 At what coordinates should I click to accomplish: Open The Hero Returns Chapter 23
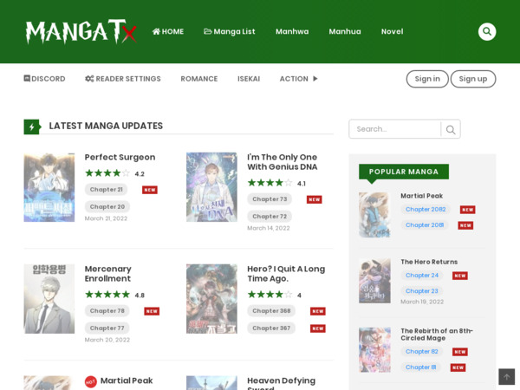tap(422, 291)
